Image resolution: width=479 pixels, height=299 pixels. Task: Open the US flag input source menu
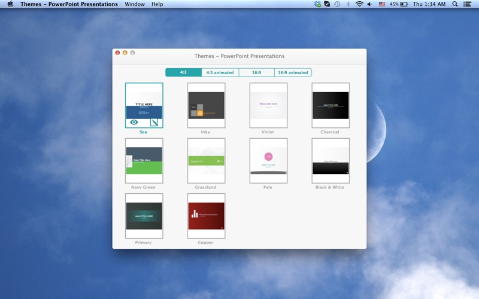point(382,4)
